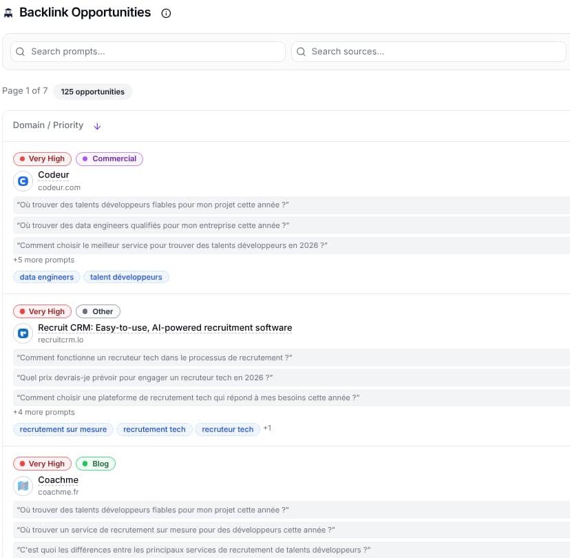
Task: Open the Recruit CRM title link
Action: click(x=165, y=328)
